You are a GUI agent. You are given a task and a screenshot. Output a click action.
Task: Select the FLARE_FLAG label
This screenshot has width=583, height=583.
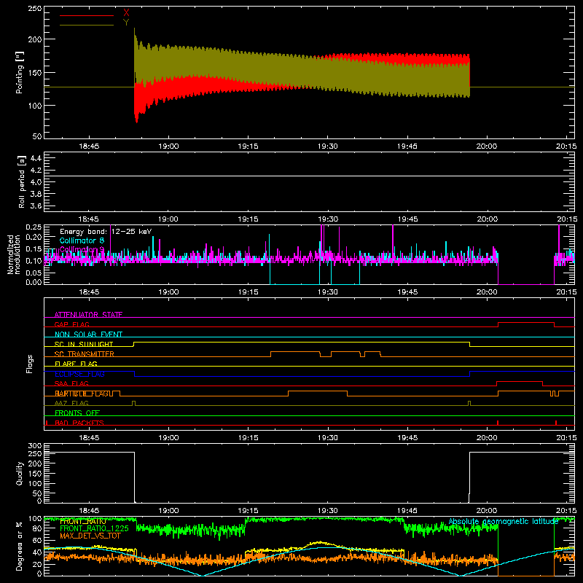click(76, 364)
